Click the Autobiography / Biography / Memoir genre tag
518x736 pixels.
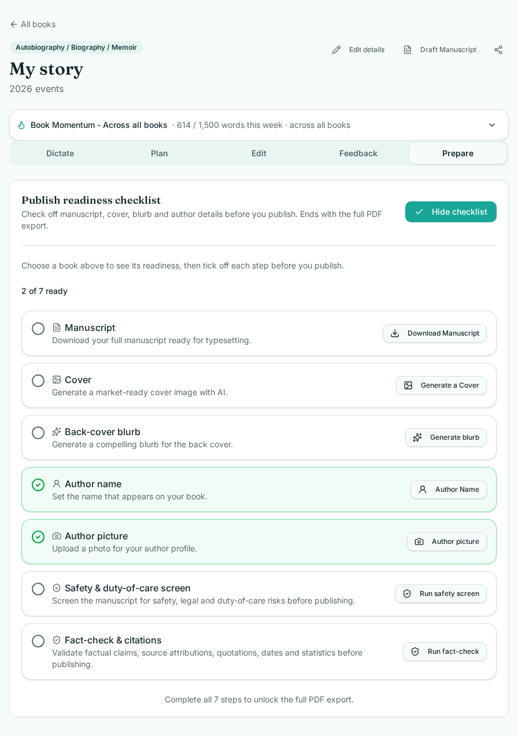pyautogui.click(x=76, y=47)
